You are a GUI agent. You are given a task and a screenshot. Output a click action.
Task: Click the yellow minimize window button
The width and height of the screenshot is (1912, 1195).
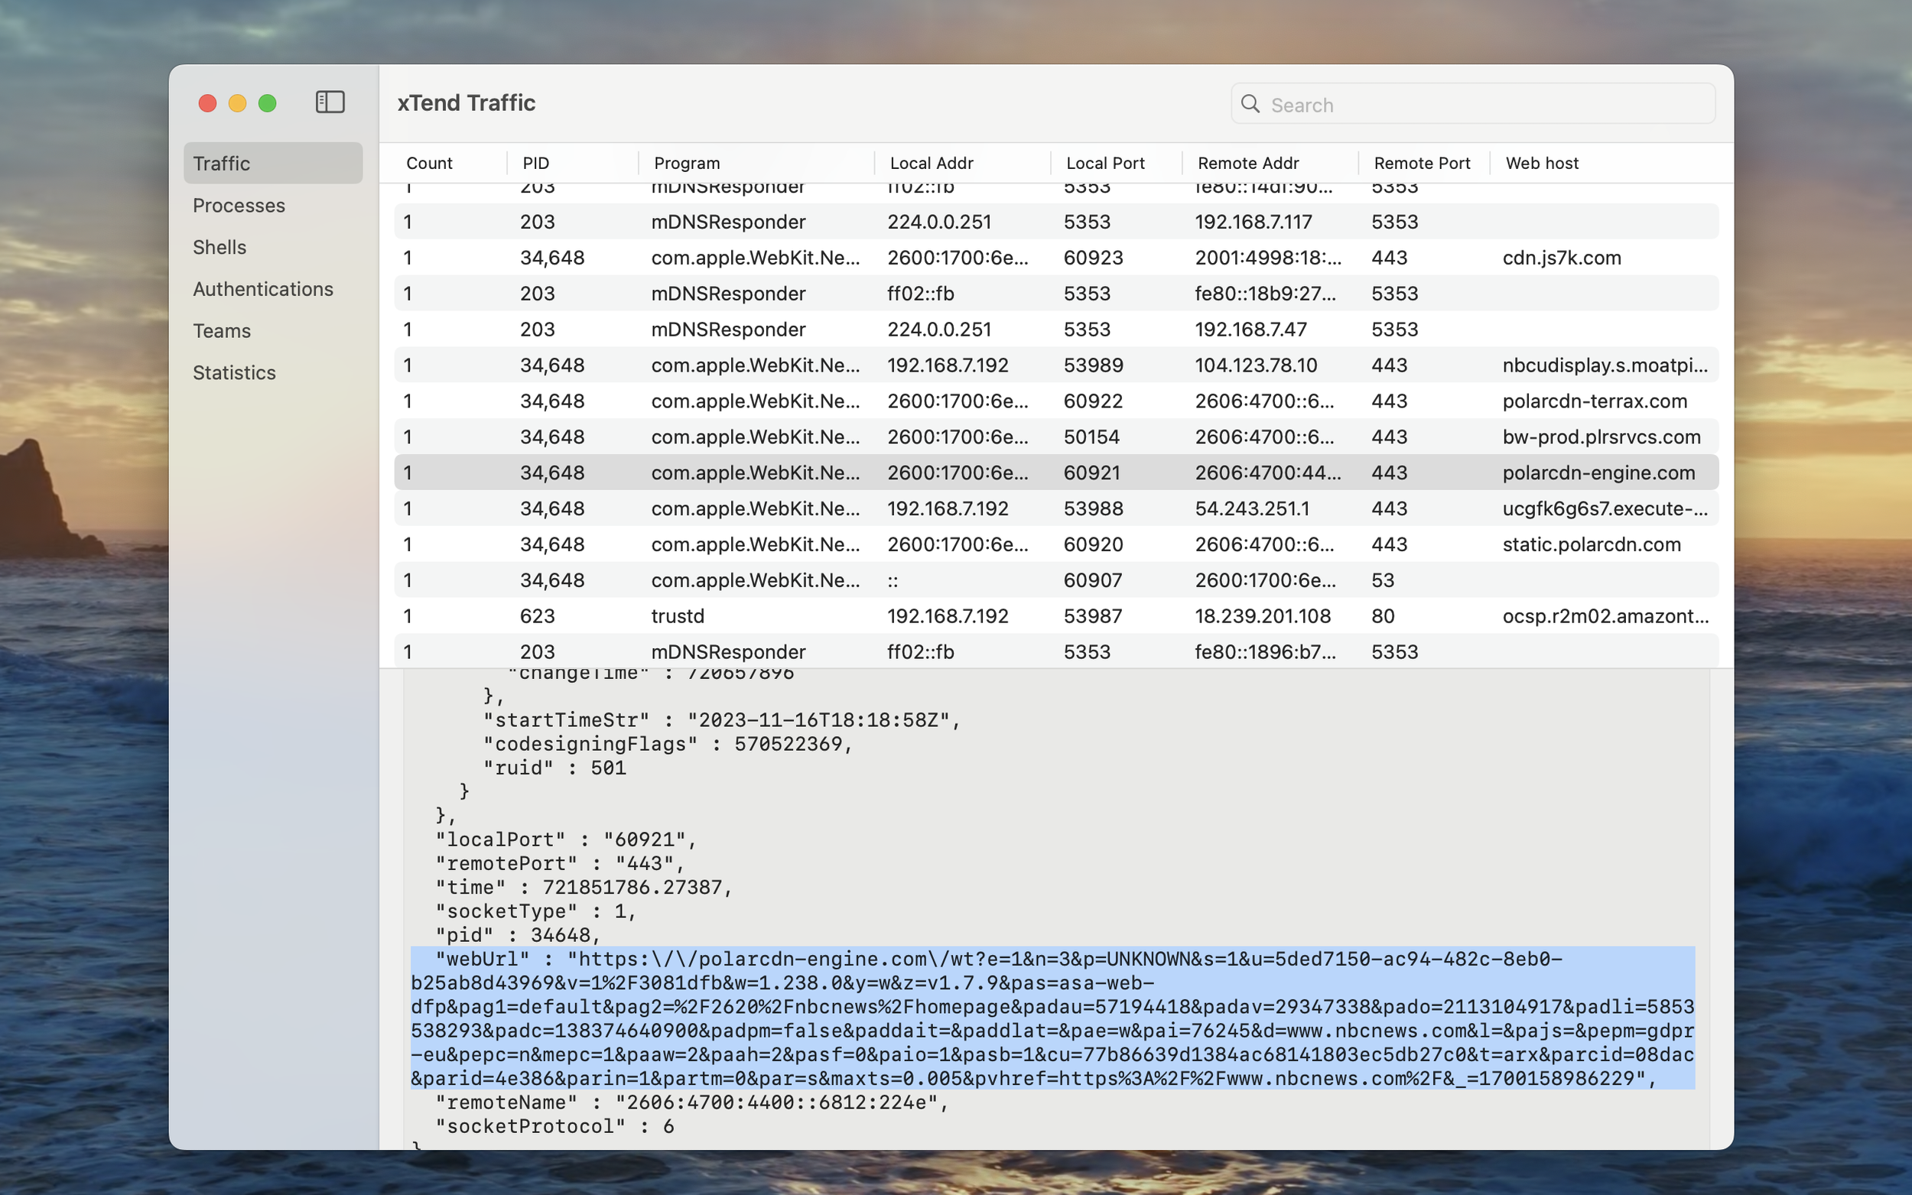click(237, 103)
